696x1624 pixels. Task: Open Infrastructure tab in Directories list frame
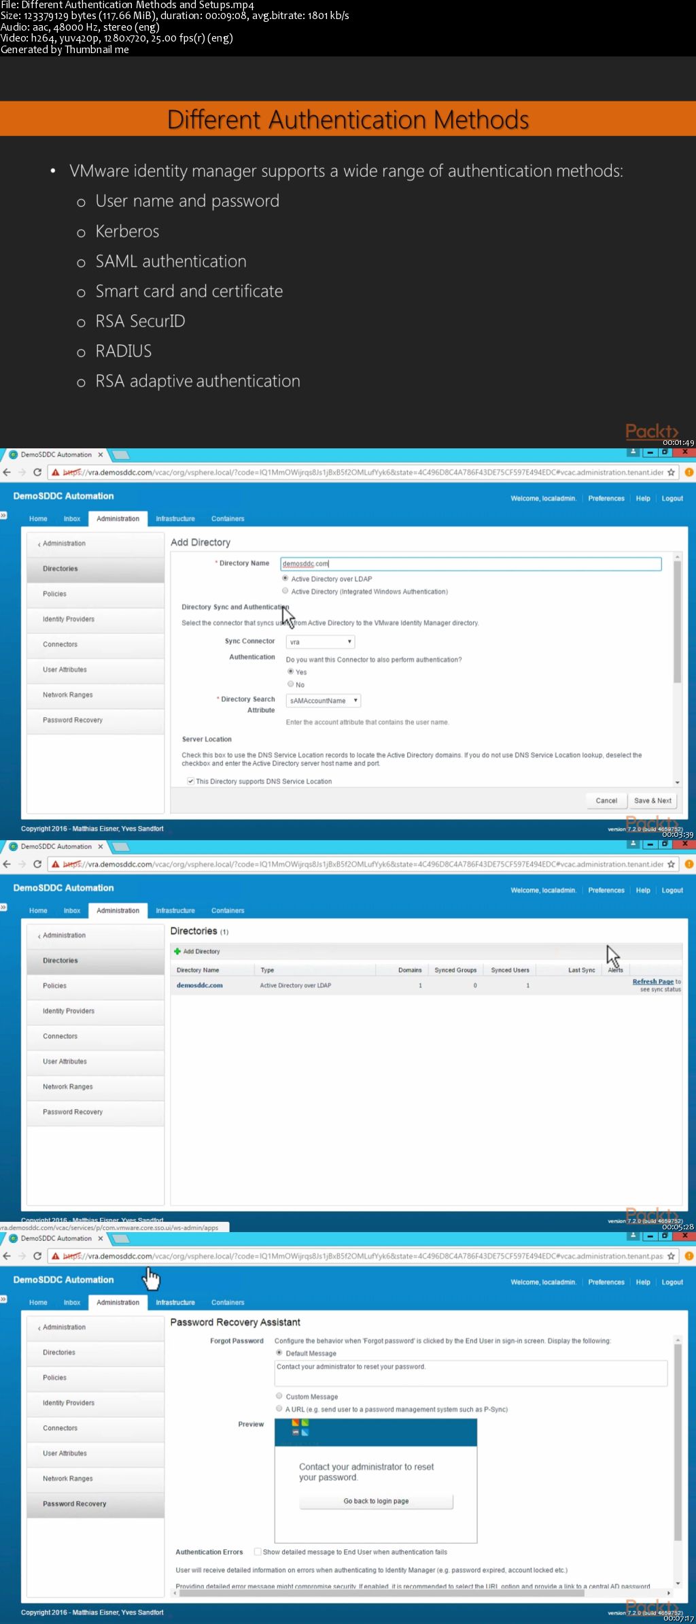175,910
